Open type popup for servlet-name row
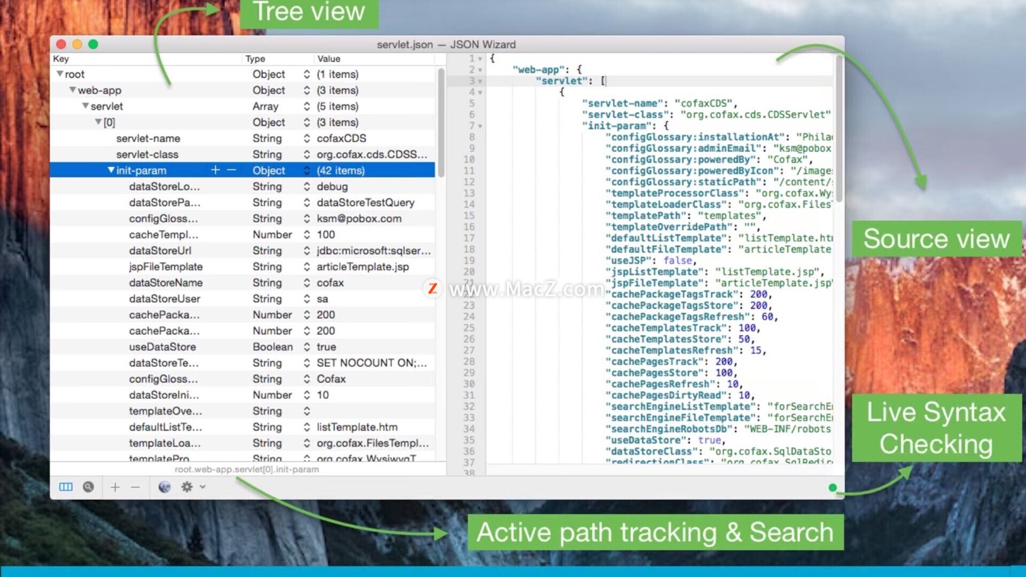This screenshot has height=577, width=1026. [x=307, y=138]
